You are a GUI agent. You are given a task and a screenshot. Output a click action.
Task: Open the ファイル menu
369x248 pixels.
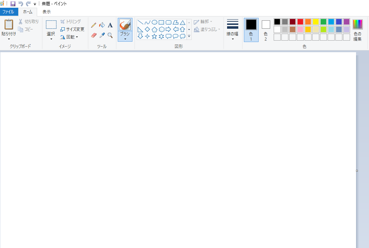point(8,12)
